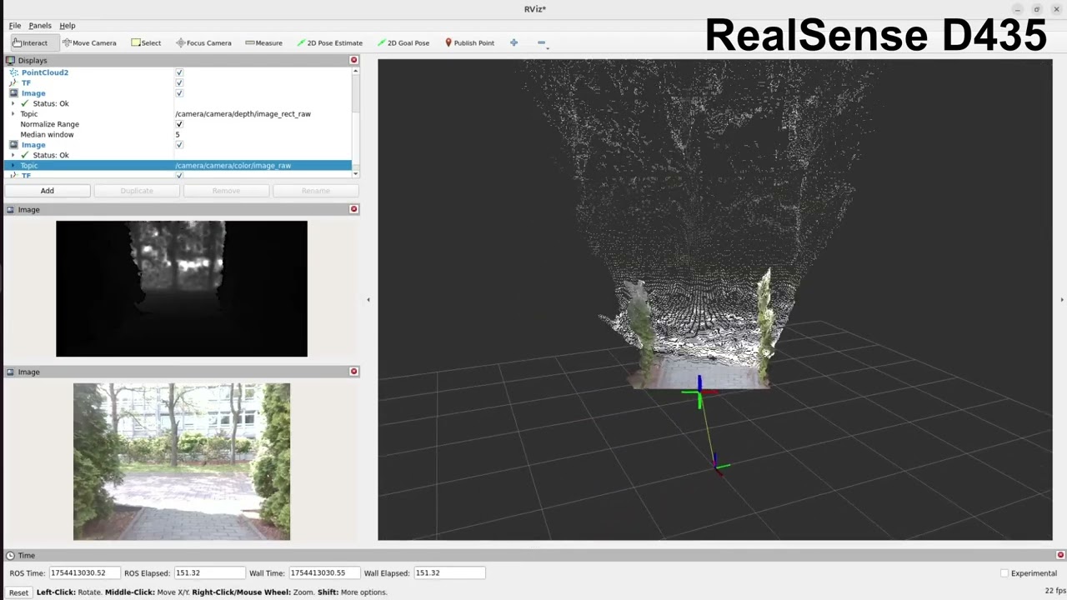
Task: Open the File menu
Action: coord(15,26)
